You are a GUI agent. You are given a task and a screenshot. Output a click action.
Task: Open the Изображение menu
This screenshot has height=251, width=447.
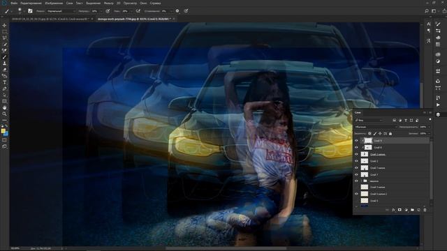coord(54,3)
